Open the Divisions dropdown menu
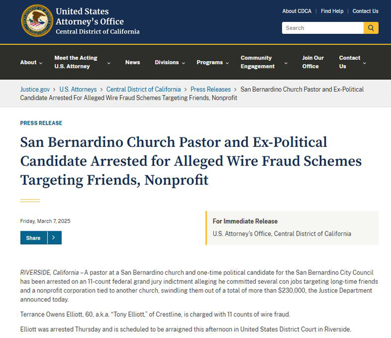Screen dimensions: 391x338 (170, 63)
